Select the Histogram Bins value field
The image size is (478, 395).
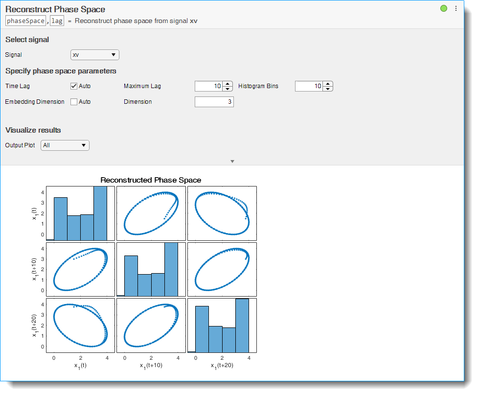coord(308,86)
